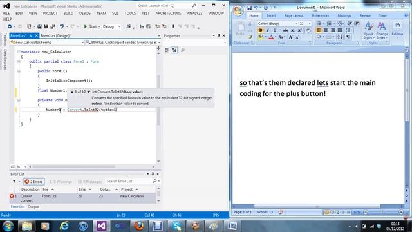Click Word Help icon on the ribbon
Image resolution: width=412 pixels, height=232 pixels.
coord(406,15)
